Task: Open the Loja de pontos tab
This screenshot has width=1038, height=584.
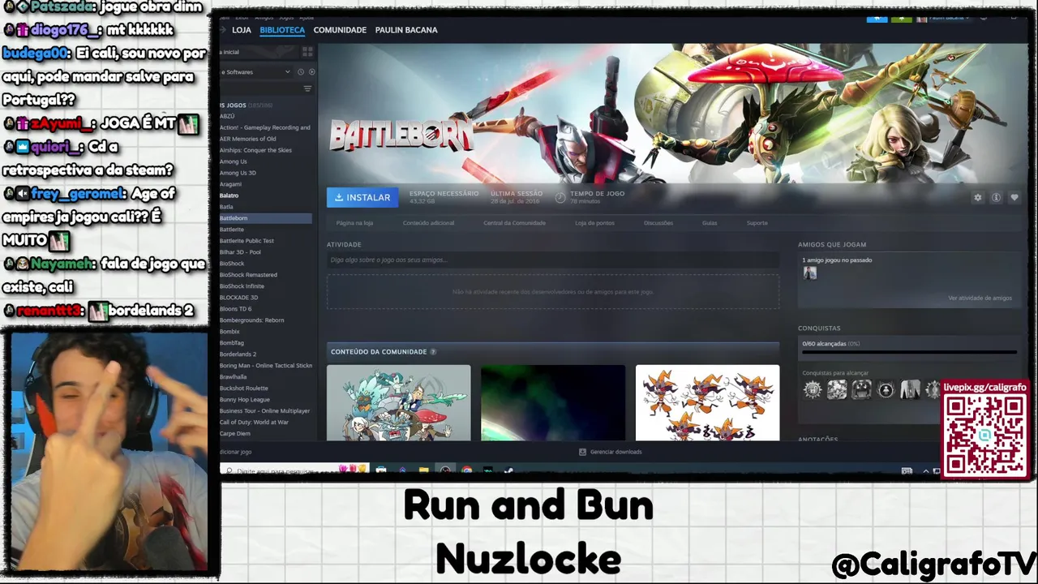Action: pyautogui.click(x=594, y=223)
